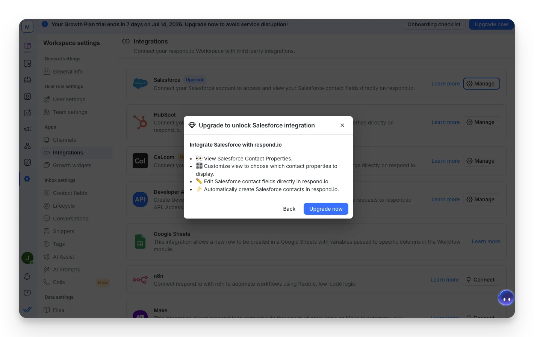Image resolution: width=534 pixels, height=337 pixels.
Task: Click 'Integrate Salesforce with respond.io' heading
Action: [x=236, y=145]
